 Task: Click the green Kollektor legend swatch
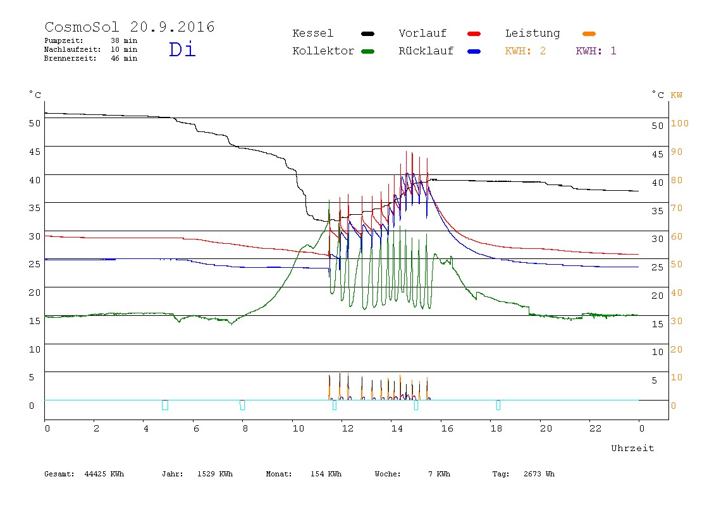point(367,51)
